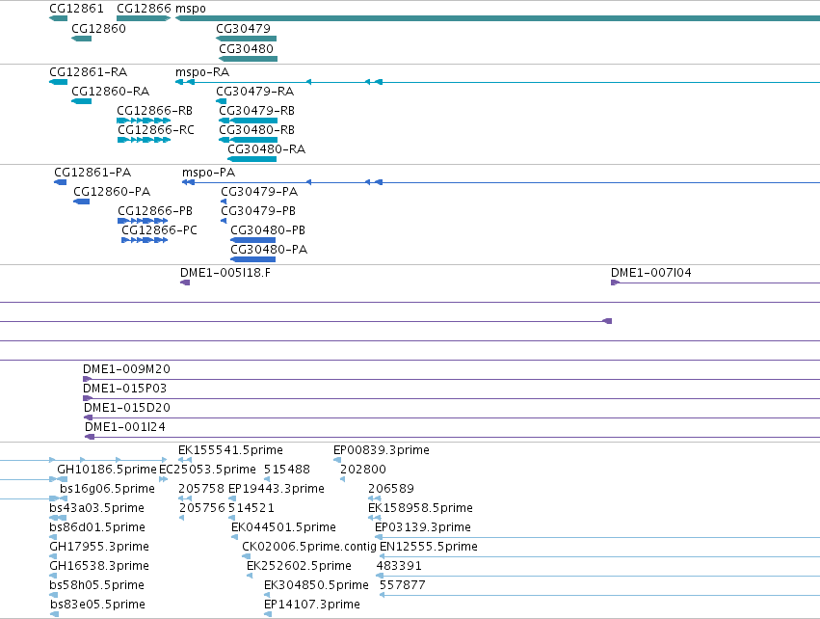Select the CG12860 gene feature bar

(81, 39)
